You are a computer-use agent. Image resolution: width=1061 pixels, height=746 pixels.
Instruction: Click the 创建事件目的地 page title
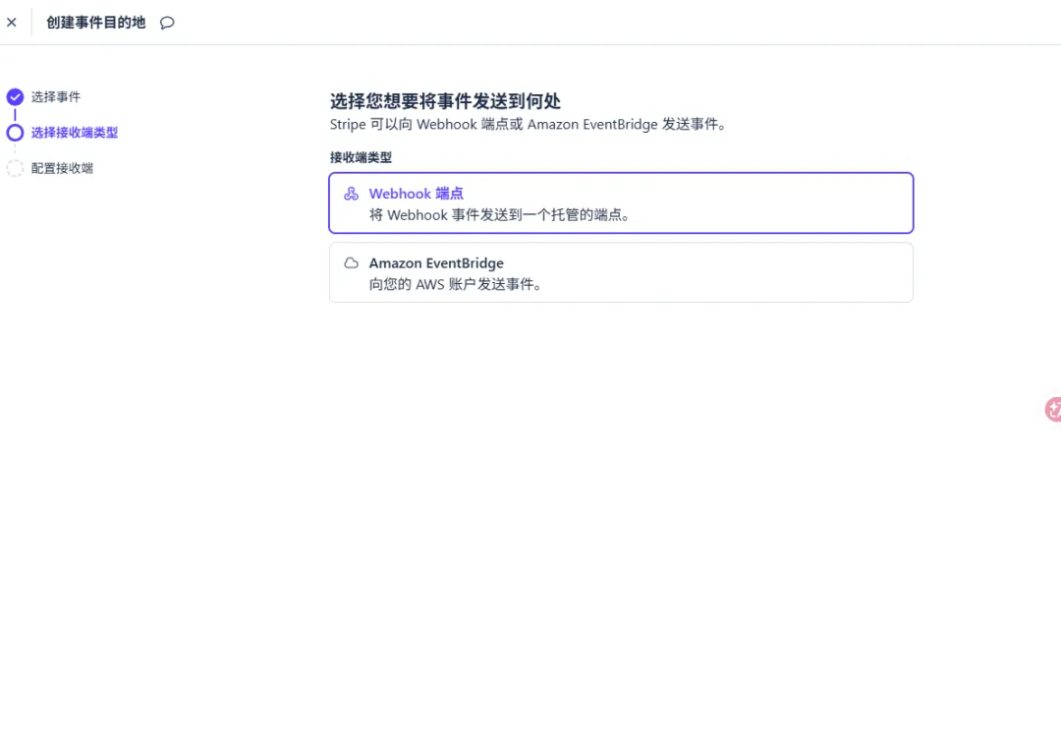click(95, 23)
